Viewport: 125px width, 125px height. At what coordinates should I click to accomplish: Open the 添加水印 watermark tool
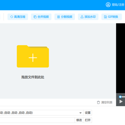click(88, 17)
